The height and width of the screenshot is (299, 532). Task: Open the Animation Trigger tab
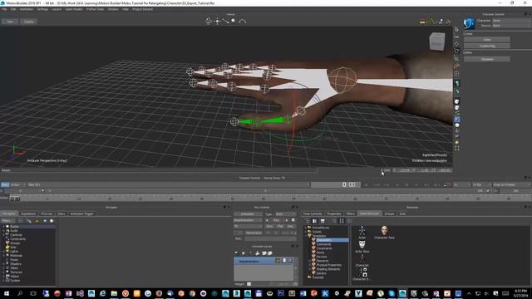tap(81, 214)
